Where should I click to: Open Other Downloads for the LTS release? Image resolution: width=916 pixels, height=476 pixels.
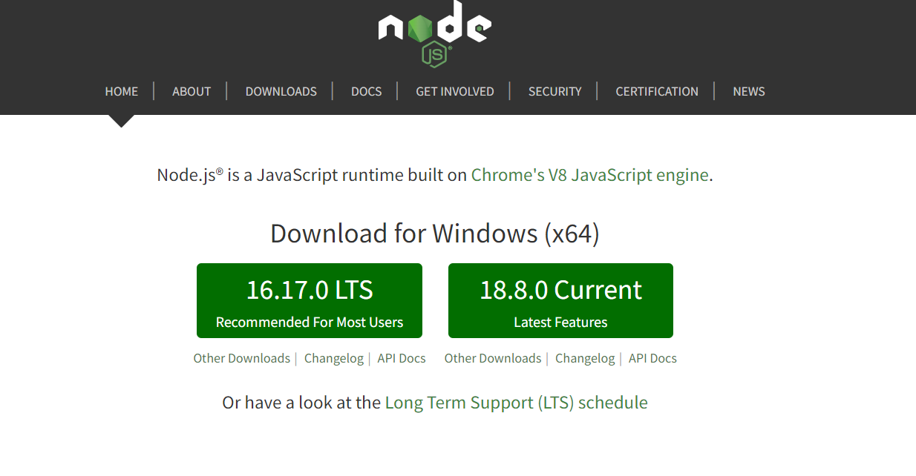point(241,358)
